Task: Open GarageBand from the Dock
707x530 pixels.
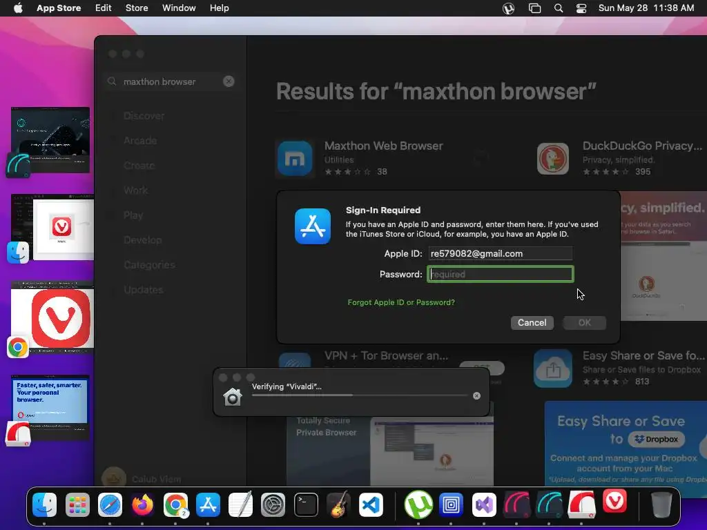Action: 338,504
